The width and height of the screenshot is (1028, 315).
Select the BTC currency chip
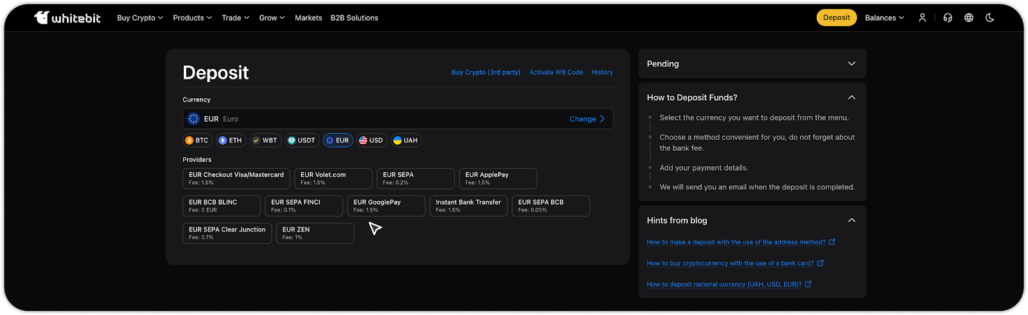click(x=197, y=140)
